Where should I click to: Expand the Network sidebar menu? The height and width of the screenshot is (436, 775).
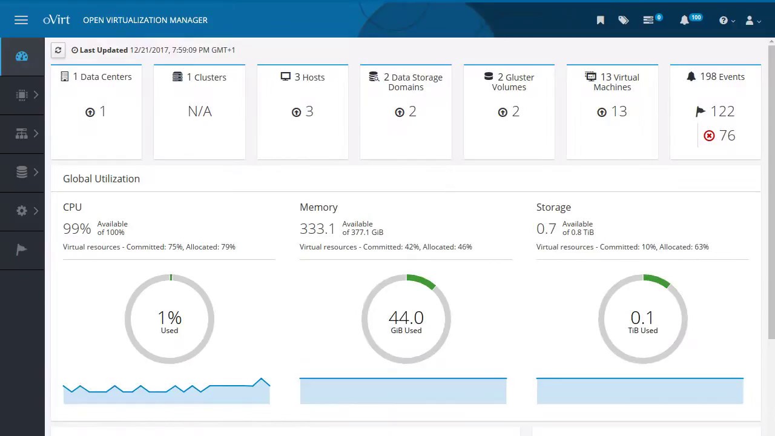pos(22,134)
